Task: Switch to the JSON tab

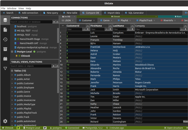Action: [66, 21]
